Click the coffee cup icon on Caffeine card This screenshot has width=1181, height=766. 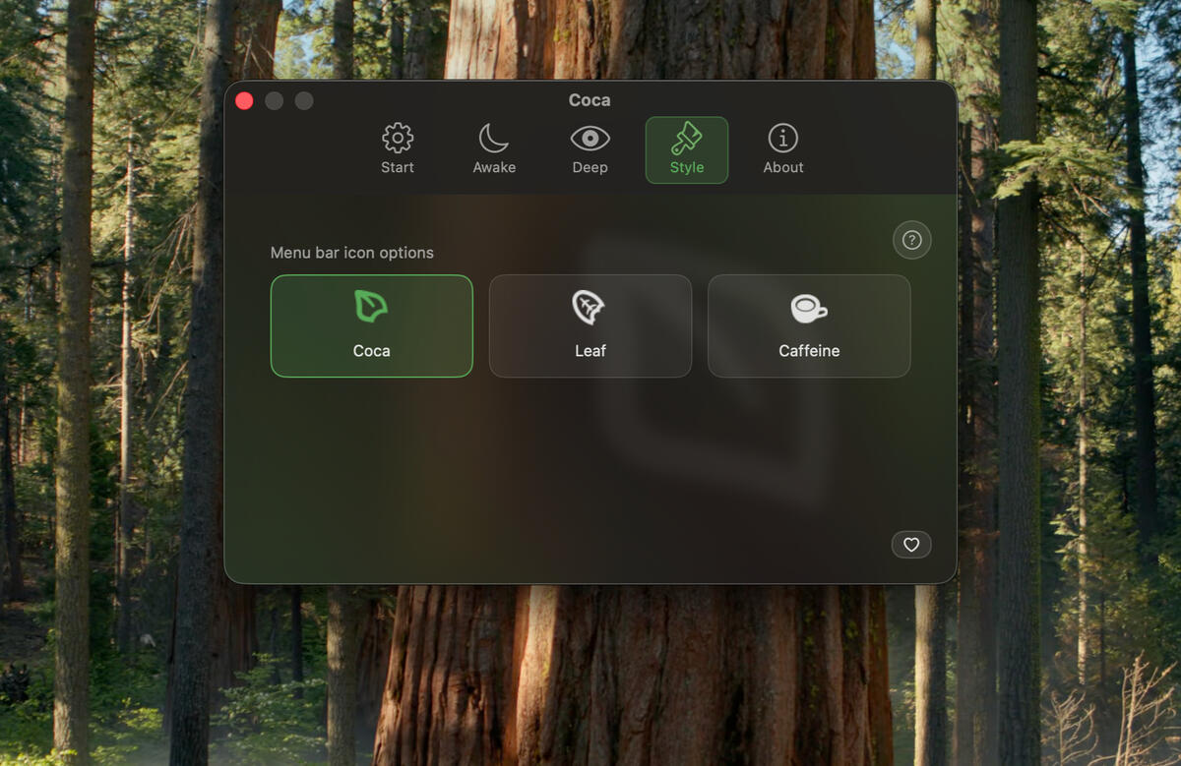tap(809, 306)
